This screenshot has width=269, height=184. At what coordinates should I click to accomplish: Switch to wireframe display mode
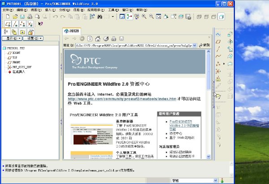point(199,17)
